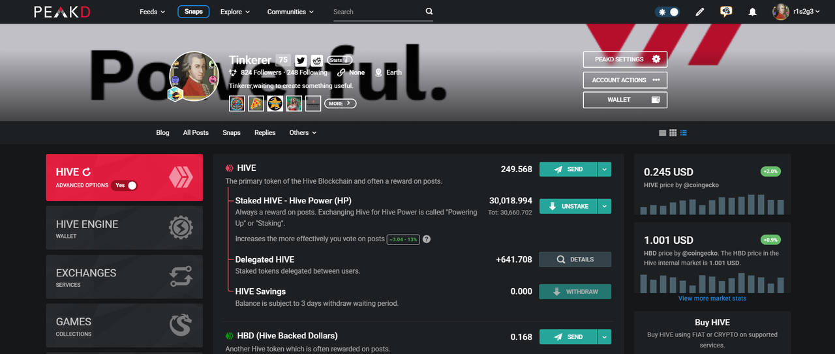Viewport: 835px width, 354px height.
Task: Toggle the light/dark theme switch
Action: tap(667, 12)
